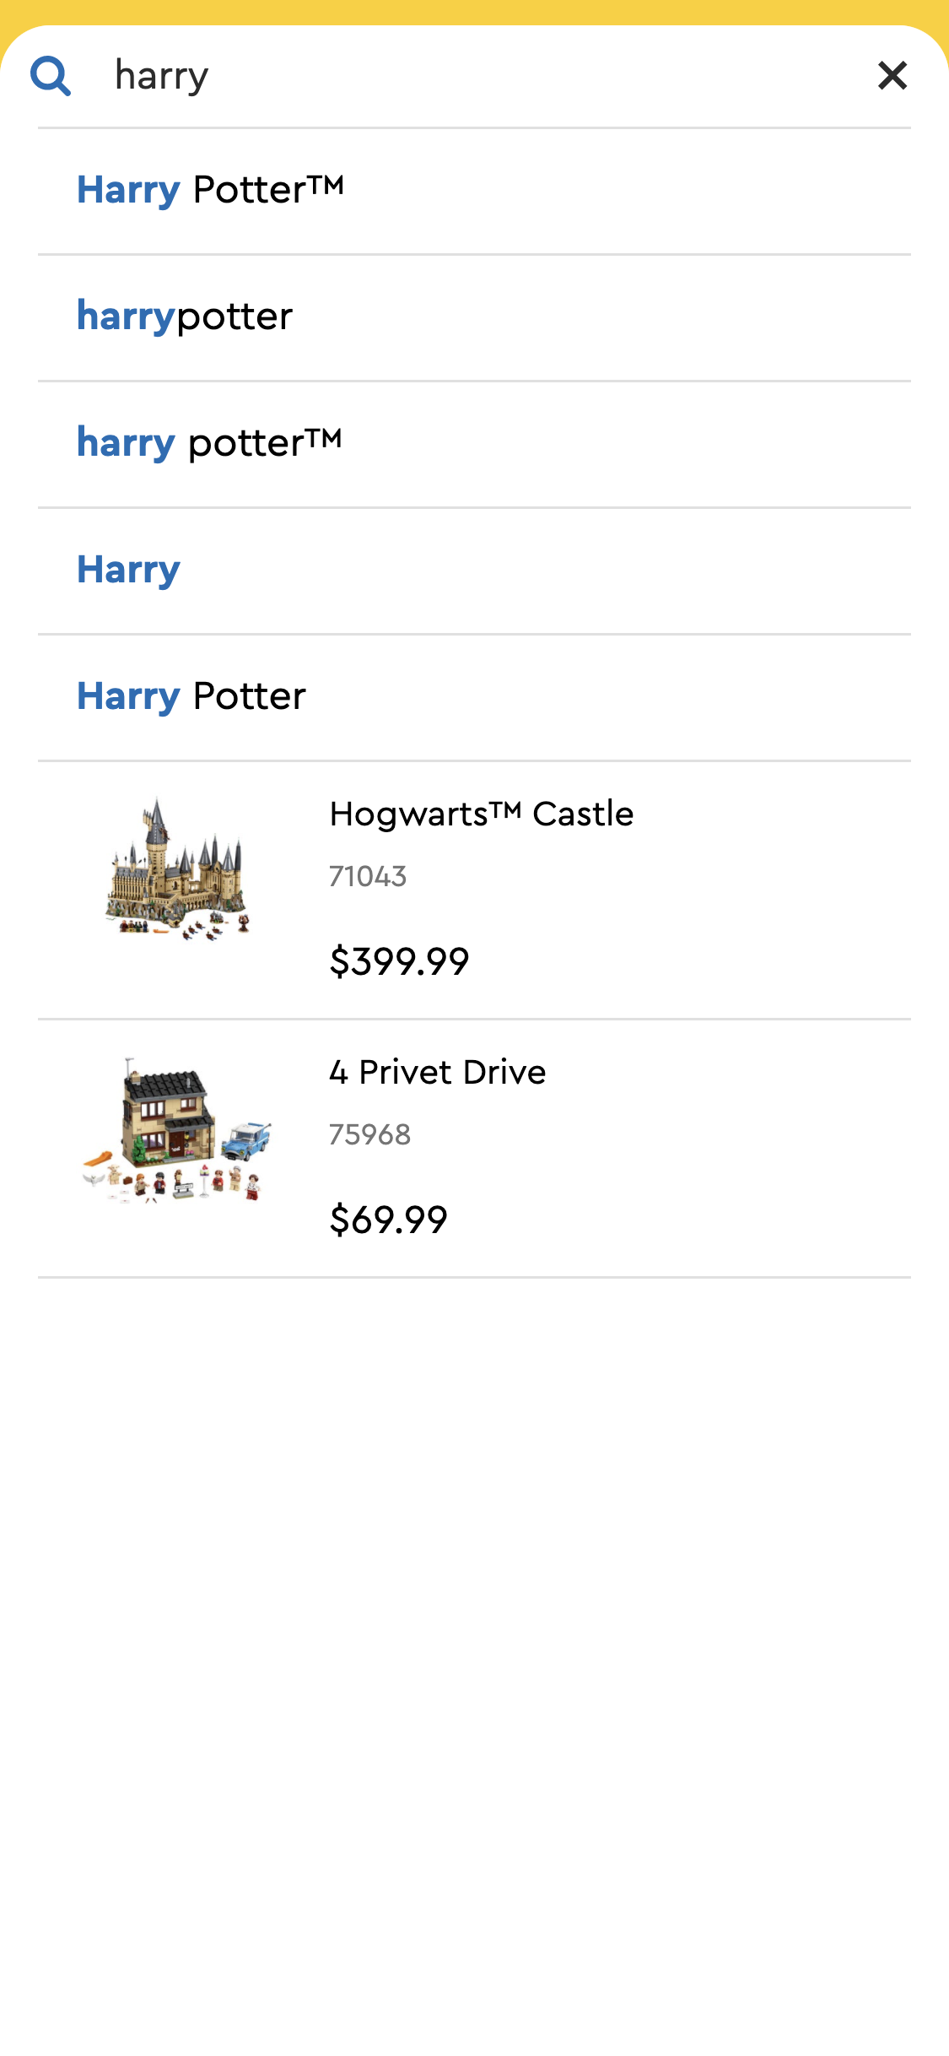Click the $69.99 price of 4 Privet Drive

coord(389,1218)
